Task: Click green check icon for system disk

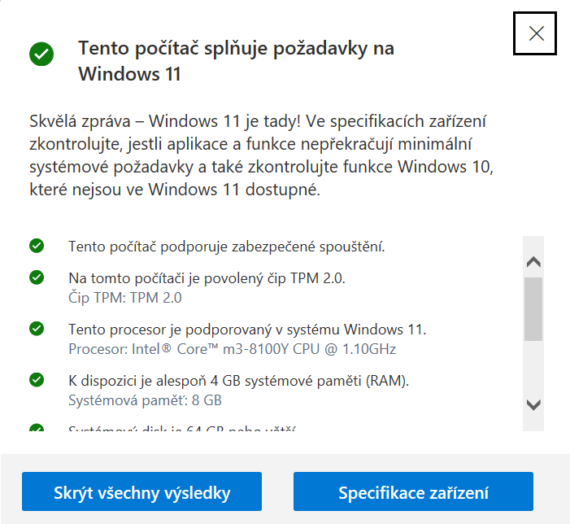Action: click(x=37, y=429)
